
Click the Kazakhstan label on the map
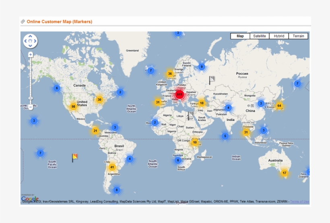(221, 94)
